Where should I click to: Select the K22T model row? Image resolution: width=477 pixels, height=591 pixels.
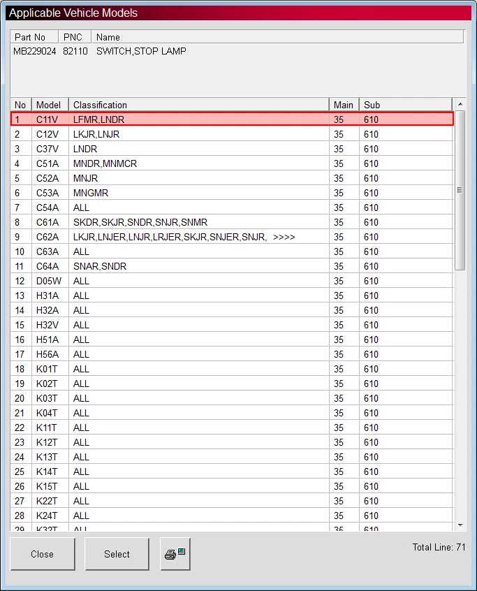pyautogui.click(x=232, y=502)
